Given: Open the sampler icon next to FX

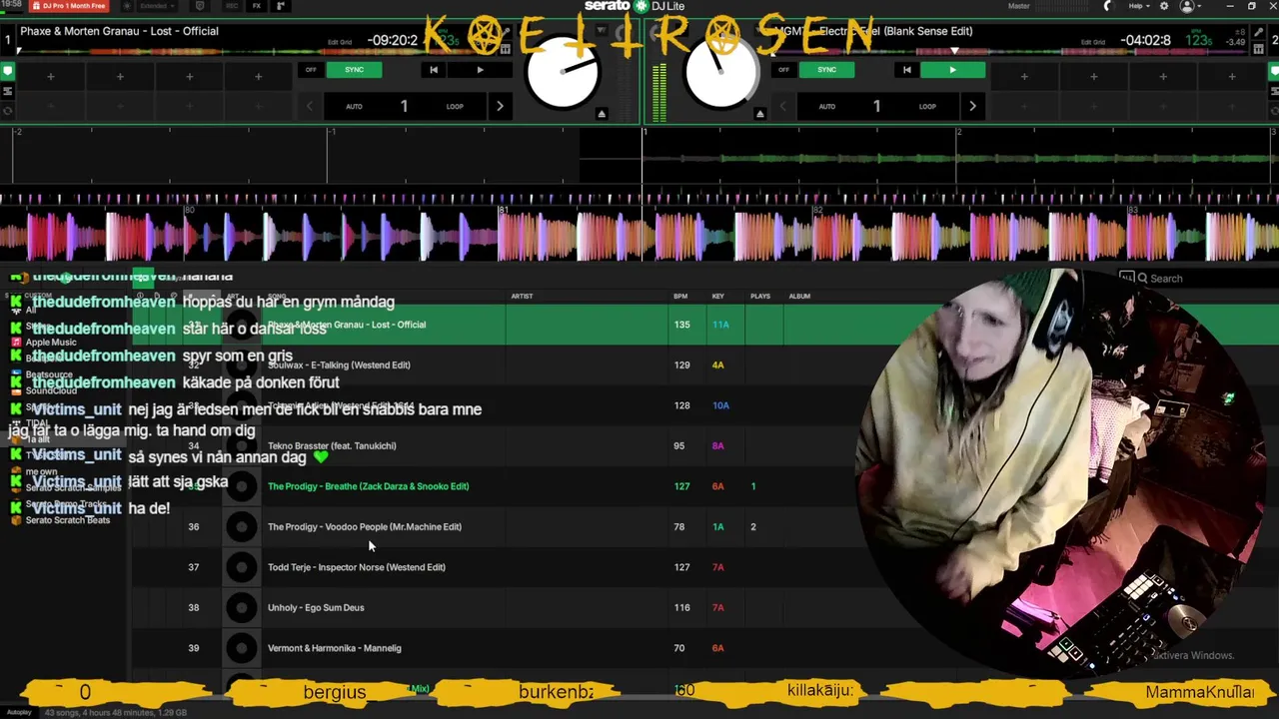Looking at the screenshot, I should pyautogui.click(x=279, y=6).
